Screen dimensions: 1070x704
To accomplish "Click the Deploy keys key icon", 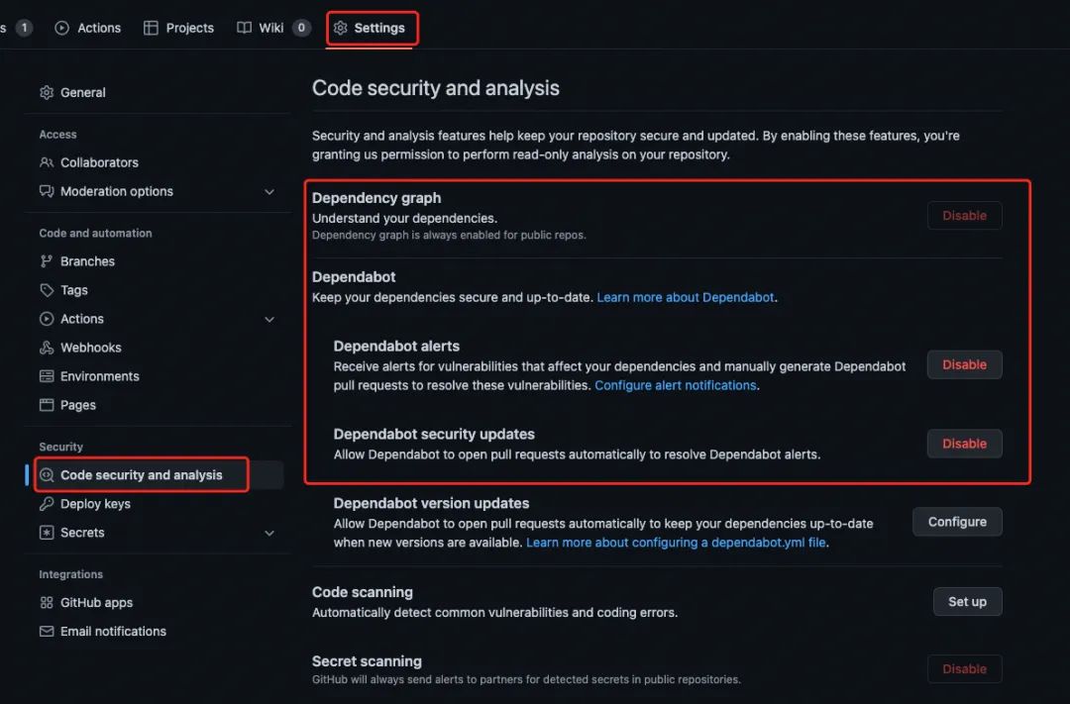I will point(47,504).
